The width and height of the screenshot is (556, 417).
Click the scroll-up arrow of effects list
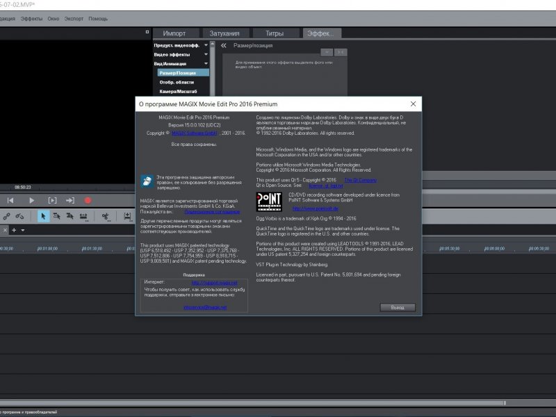213,44
